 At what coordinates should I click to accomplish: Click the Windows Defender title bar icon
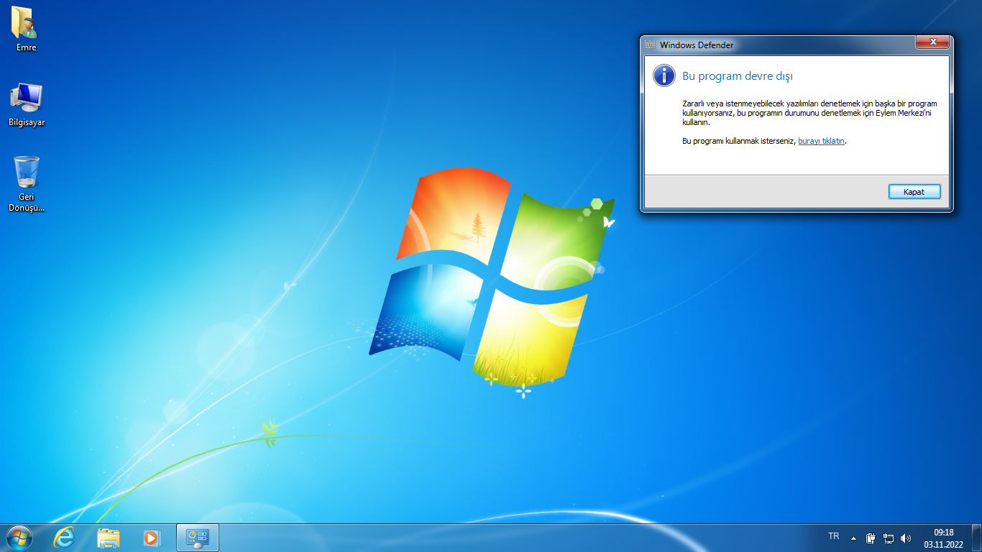click(x=650, y=45)
